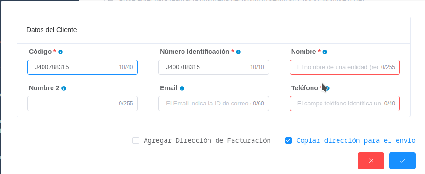Confirm with the blue checkmark button

pyautogui.click(x=402, y=161)
